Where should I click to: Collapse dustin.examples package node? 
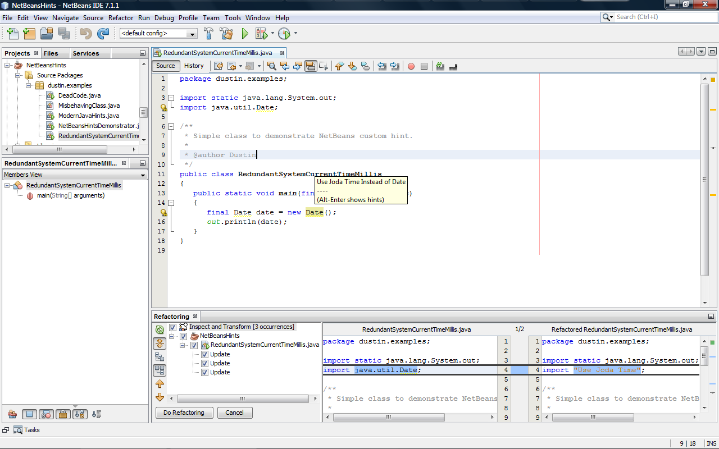coord(29,85)
